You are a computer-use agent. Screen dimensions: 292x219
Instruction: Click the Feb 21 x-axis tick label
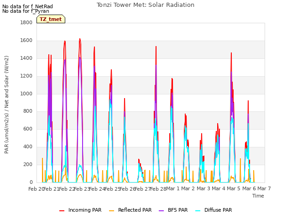point(51,189)
